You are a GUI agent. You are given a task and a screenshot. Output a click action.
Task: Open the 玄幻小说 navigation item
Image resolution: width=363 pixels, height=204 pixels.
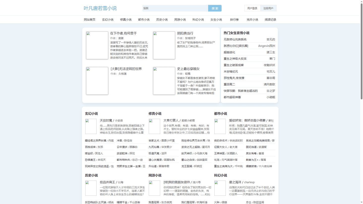pos(108,20)
